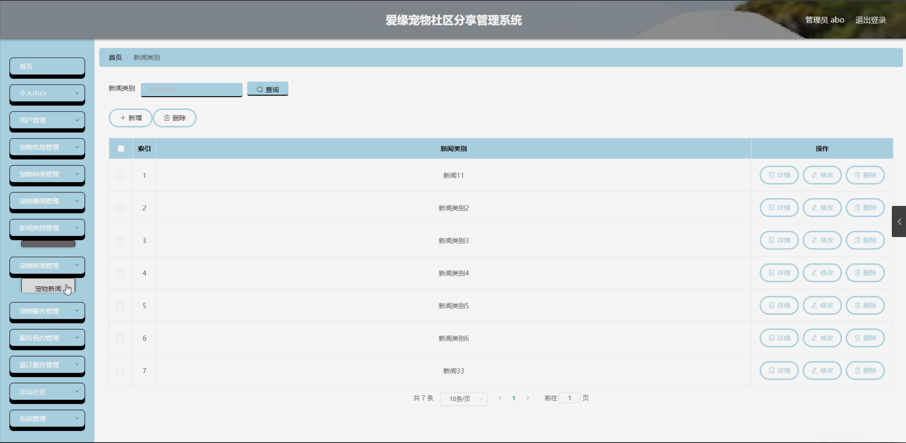This screenshot has height=443, width=906.
Task: Click 修改 edit icon for 新闻类别2
Action: click(822, 208)
